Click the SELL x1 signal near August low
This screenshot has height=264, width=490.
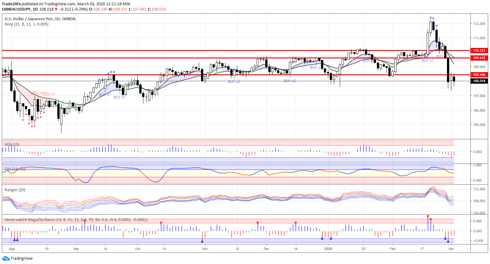pyautogui.click(x=37, y=93)
